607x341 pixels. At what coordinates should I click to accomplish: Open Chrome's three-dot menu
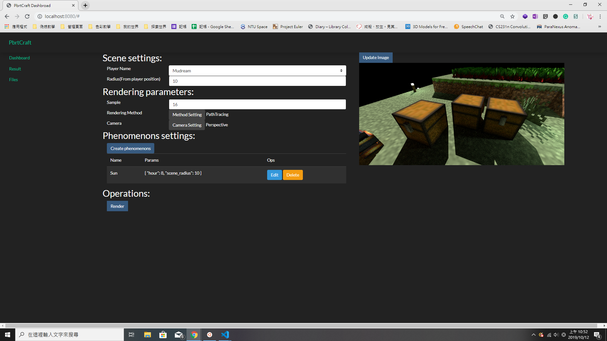click(x=600, y=16)
